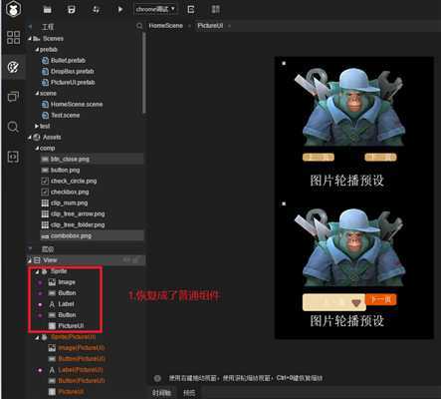Click the publish icon left of play

[x=96, y=9]
